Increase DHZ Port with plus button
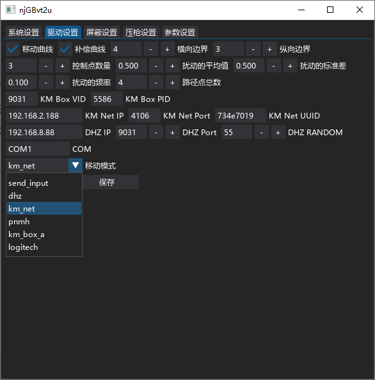Screen dimensions: 375x380 tap(172, 132)
